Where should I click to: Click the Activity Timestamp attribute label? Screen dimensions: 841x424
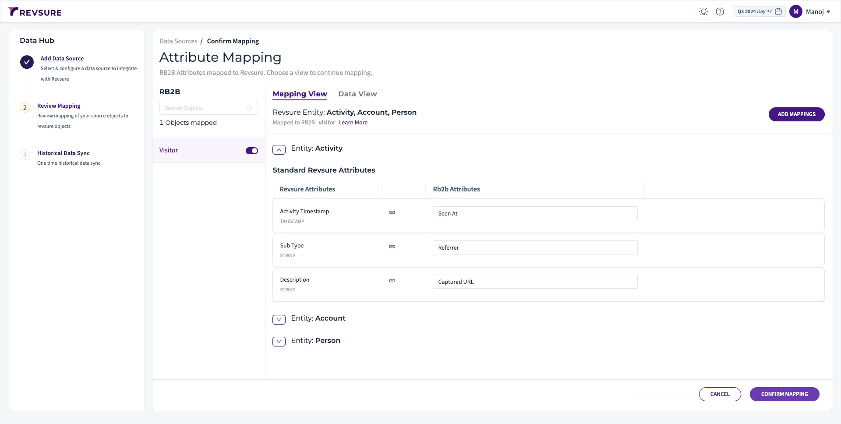(304, 212)
